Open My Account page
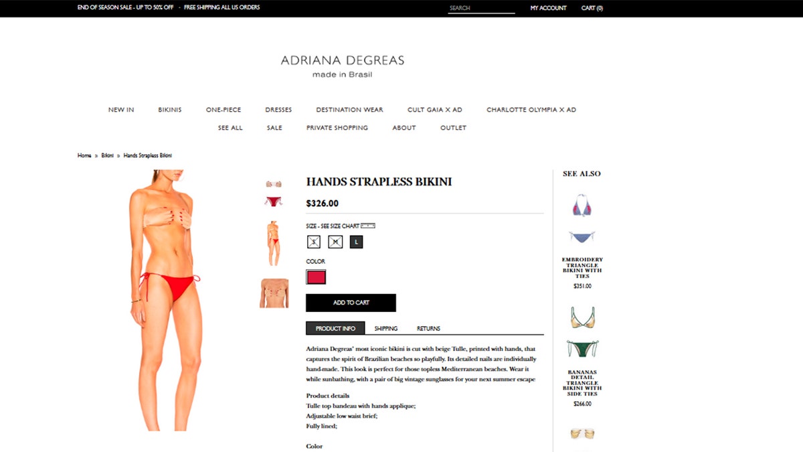 549,8
